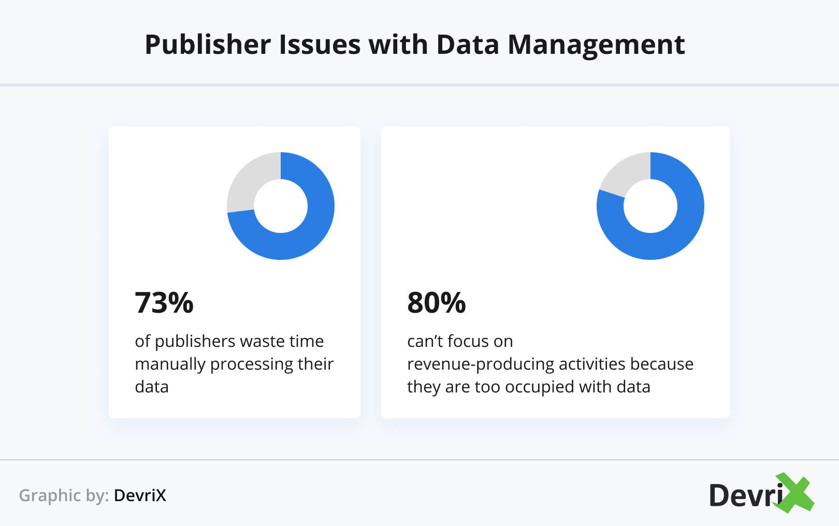Click the horizontal divider line below the title

click(x=419, y=84)
